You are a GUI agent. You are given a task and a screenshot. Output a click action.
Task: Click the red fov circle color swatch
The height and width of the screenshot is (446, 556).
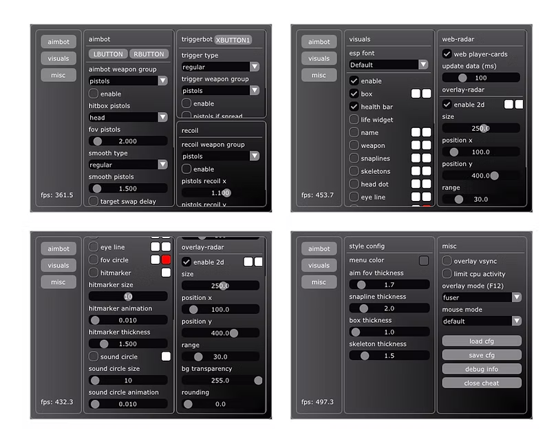click(x=166, y=260)
